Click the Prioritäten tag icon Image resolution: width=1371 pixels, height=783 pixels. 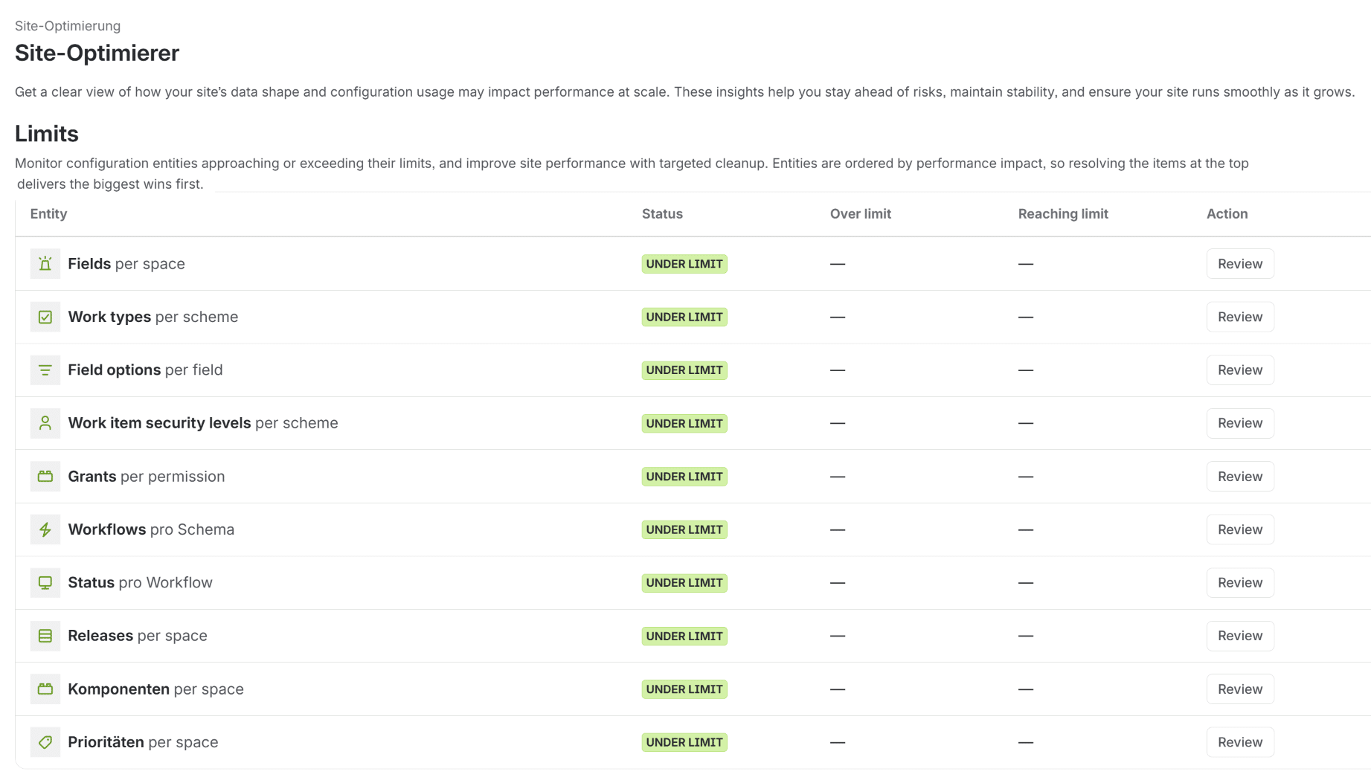click(x=45, y=742)
